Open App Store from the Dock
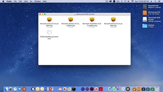This screenshot has height=92, width=163. click(123, 89)
